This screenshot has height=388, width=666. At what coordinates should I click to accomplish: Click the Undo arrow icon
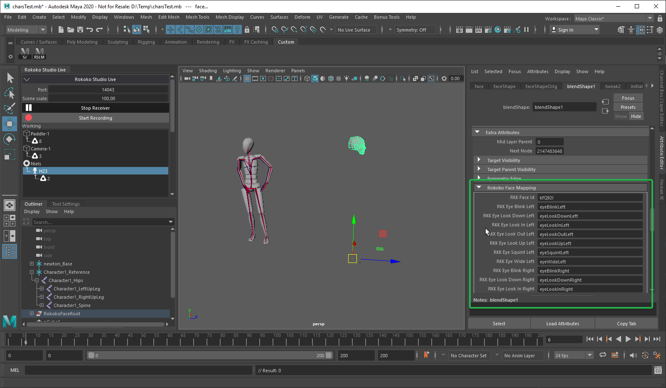point(90,29)
